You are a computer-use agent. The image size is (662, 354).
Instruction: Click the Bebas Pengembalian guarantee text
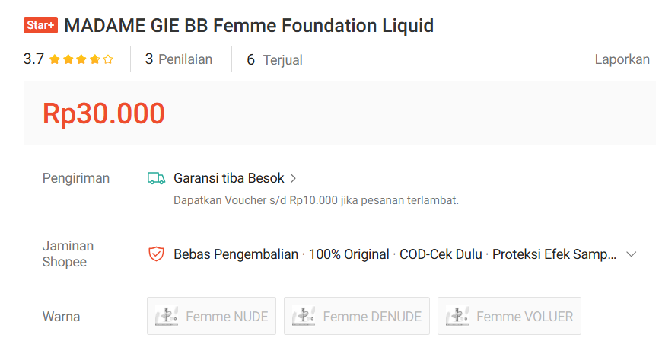236,254
